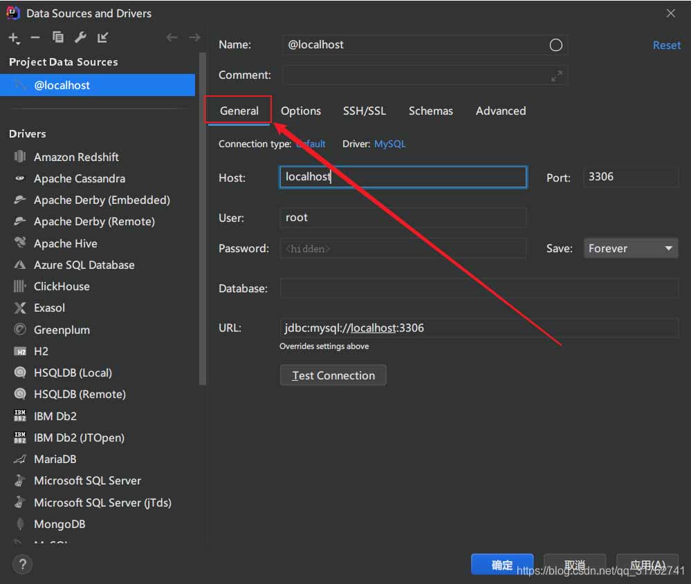691x584 pixels.
Task: Switch to the Options tab
Action: pyautogui.click(x=301, y=111)
